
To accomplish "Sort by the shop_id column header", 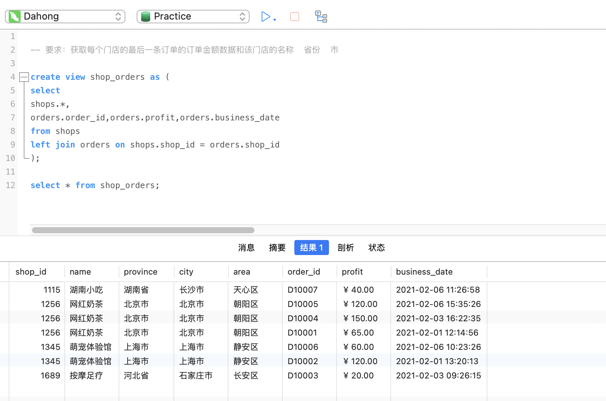I will click(31, 272).
